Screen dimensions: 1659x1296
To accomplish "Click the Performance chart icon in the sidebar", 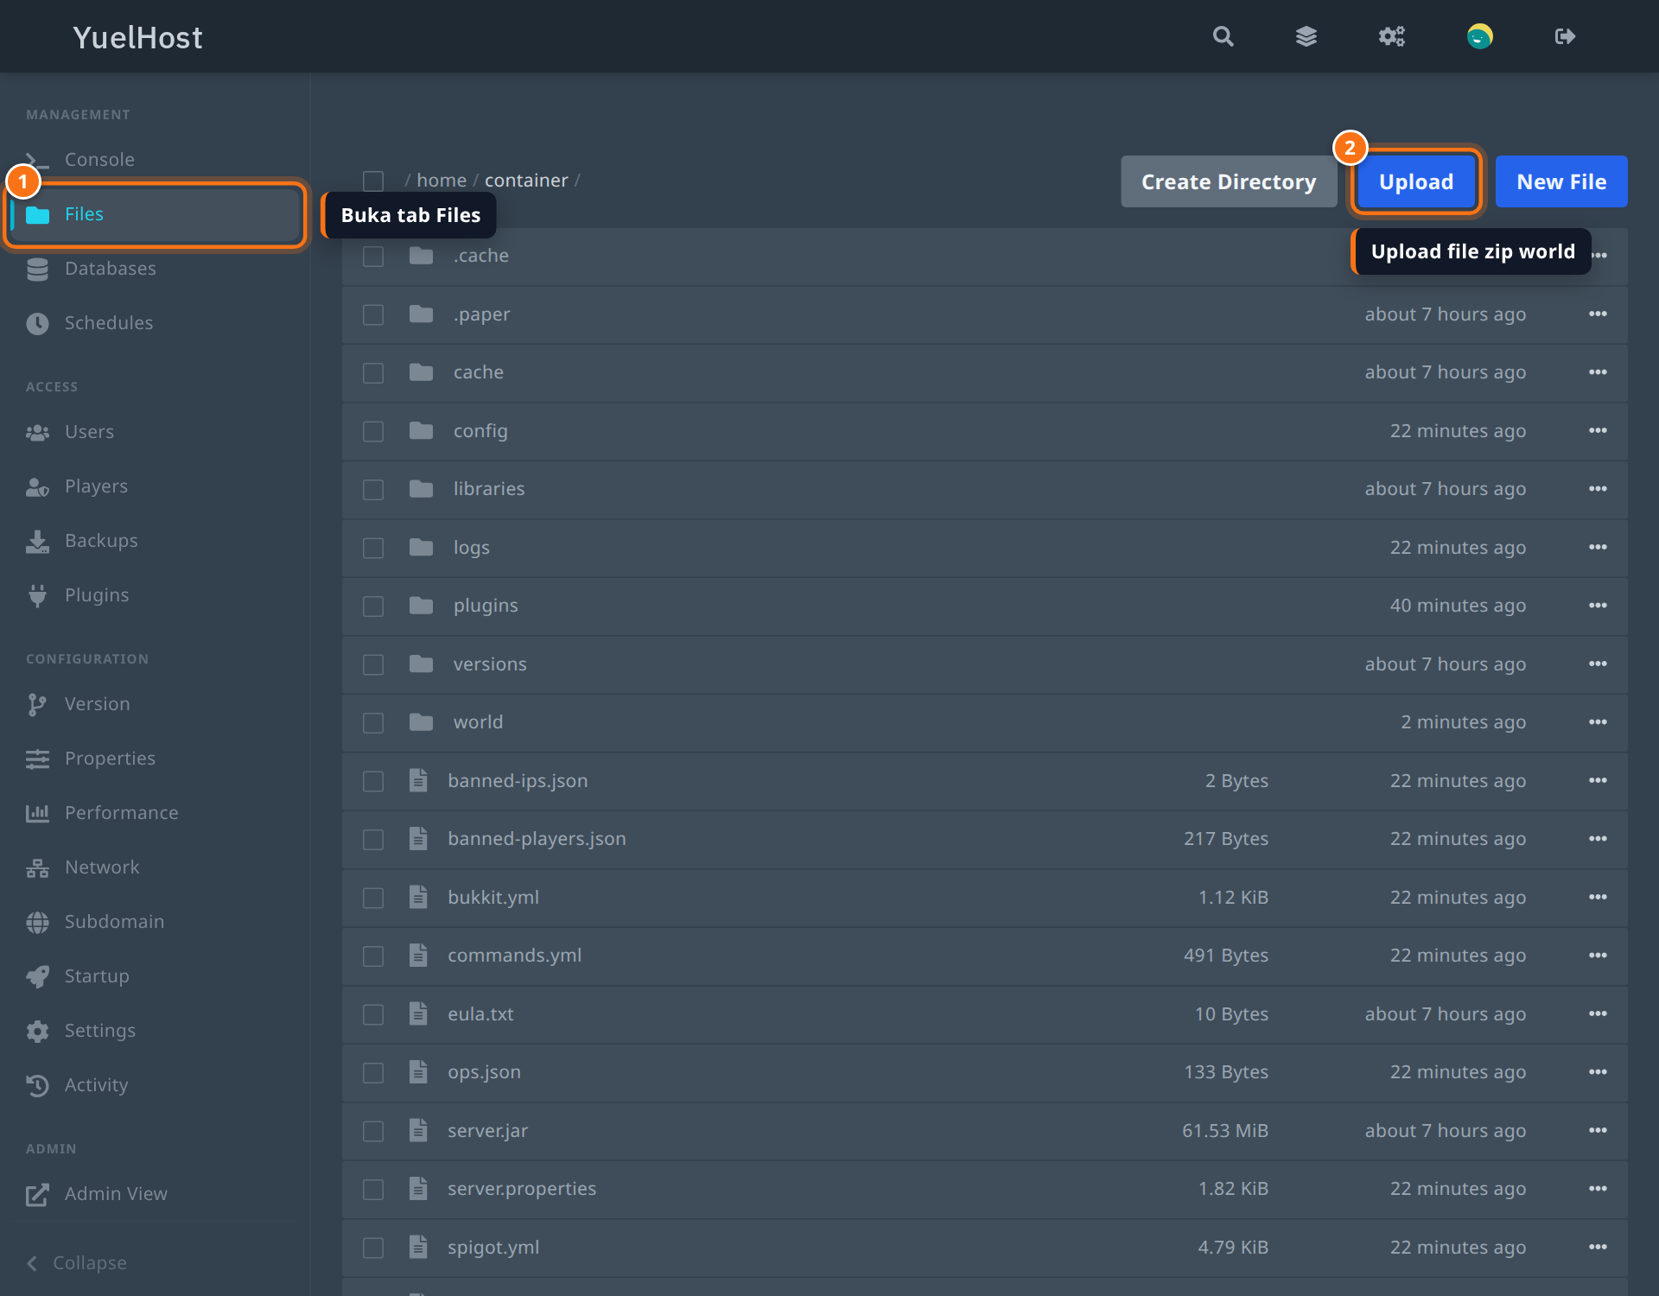I will click(37, 813).
